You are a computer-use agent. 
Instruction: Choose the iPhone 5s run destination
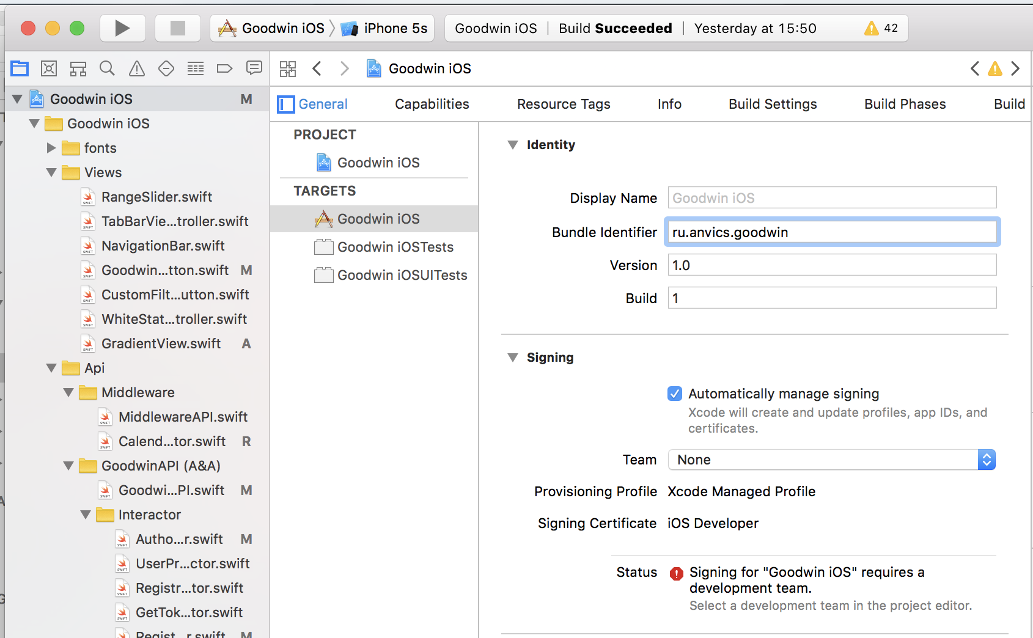[x=384, y=28]
